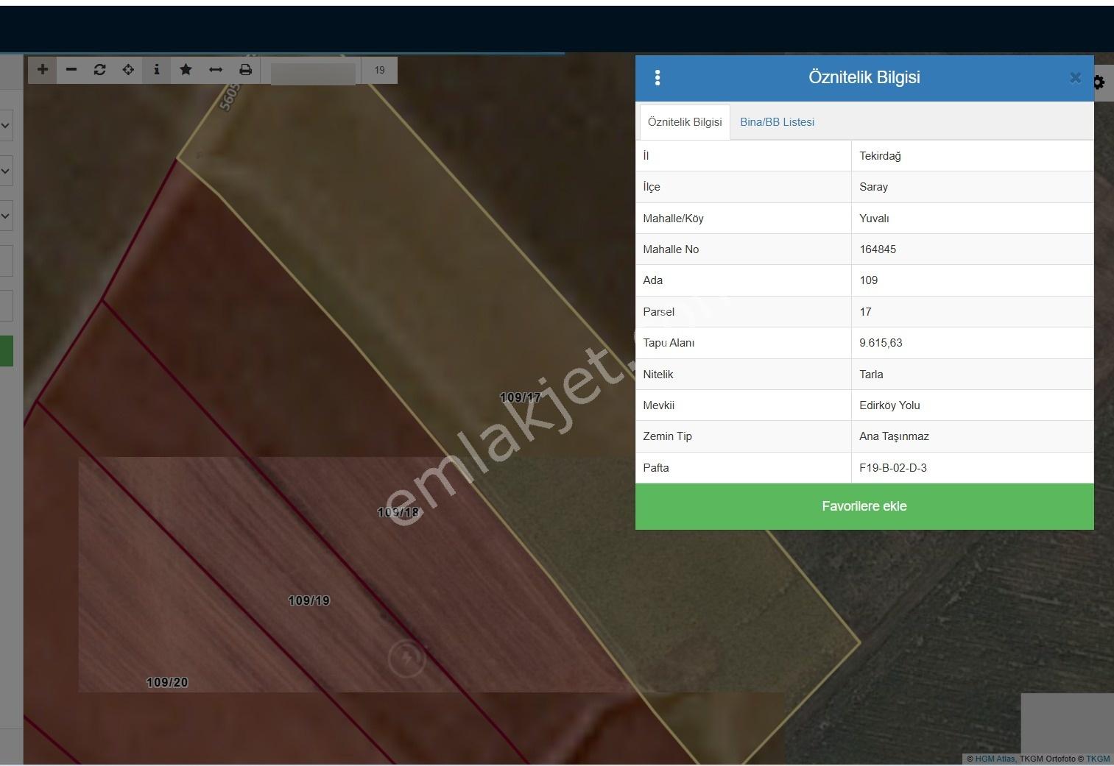
Task: Open settings gear beside the panel
Action: pyautogui.click(x=1099, y=82)
